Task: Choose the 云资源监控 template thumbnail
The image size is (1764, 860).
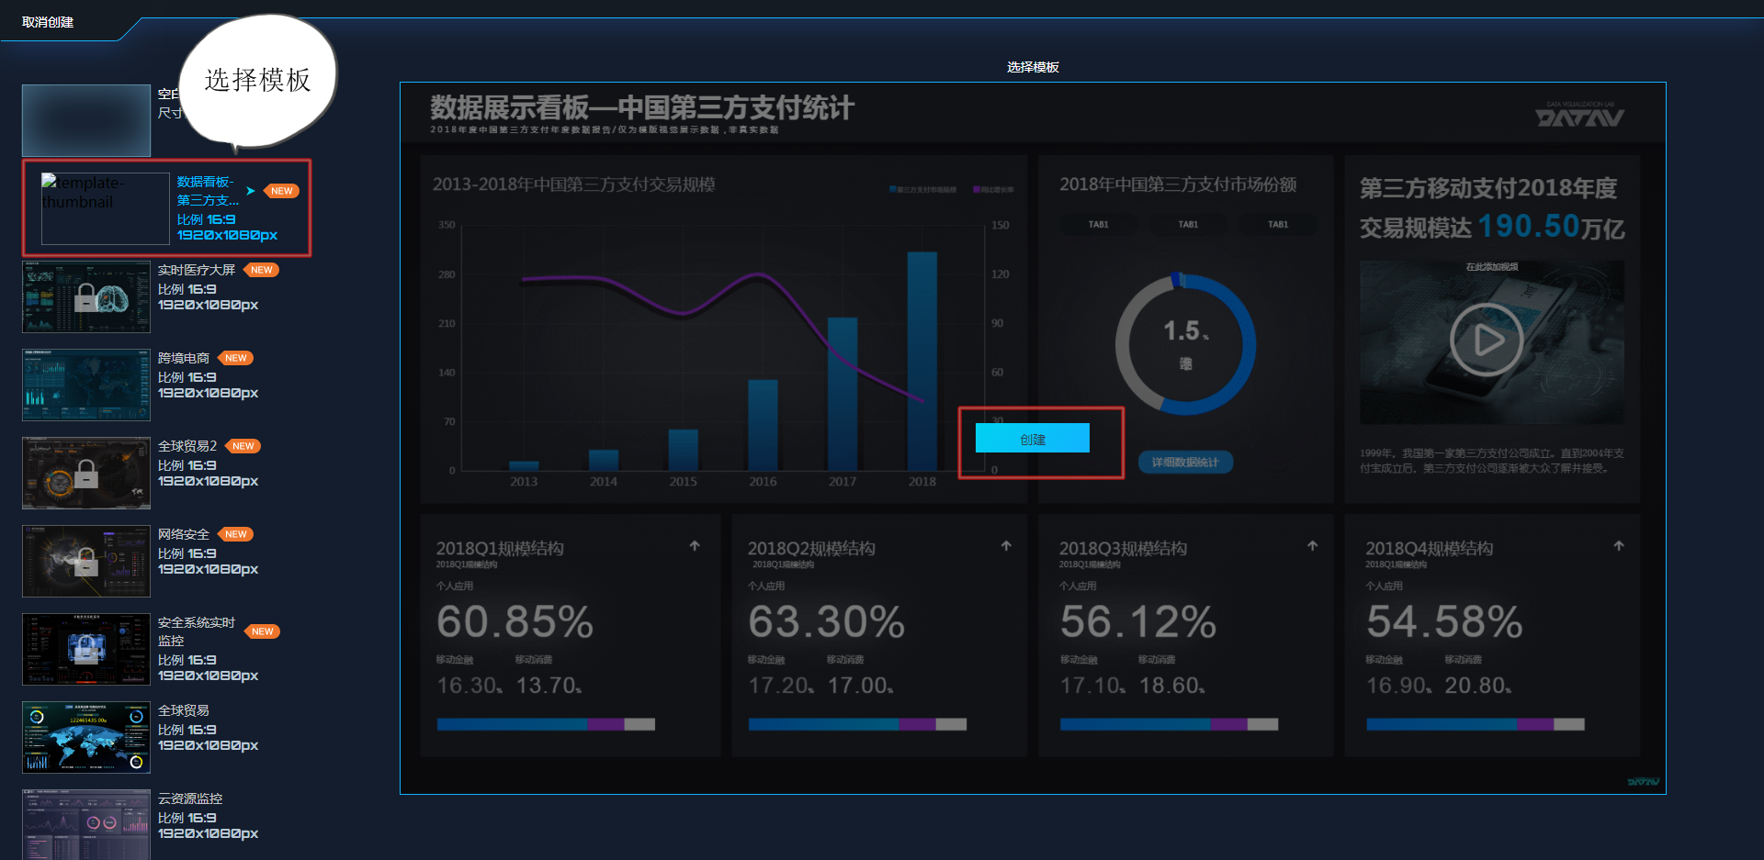Action: (86, 824)
